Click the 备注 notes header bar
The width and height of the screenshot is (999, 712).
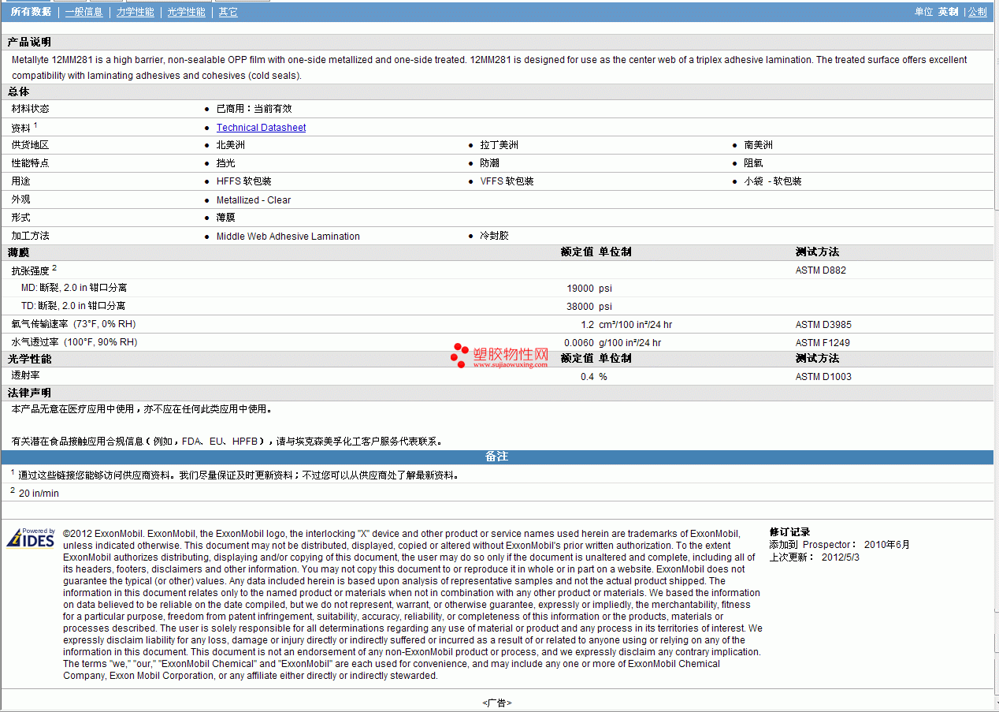coord(497,457)
